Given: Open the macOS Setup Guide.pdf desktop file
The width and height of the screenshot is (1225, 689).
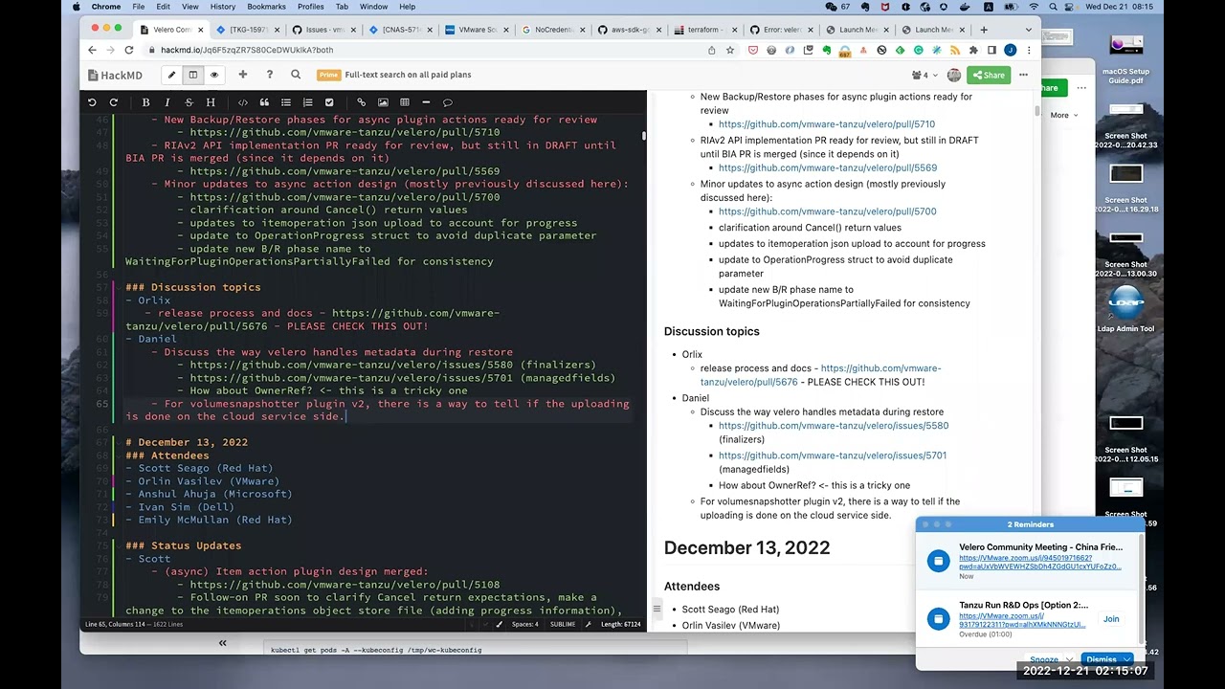Looking at the screenshot, I should click(1125, 59).
